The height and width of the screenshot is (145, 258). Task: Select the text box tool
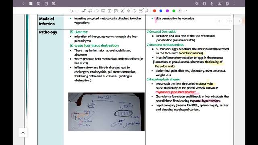tap(109, 11)
